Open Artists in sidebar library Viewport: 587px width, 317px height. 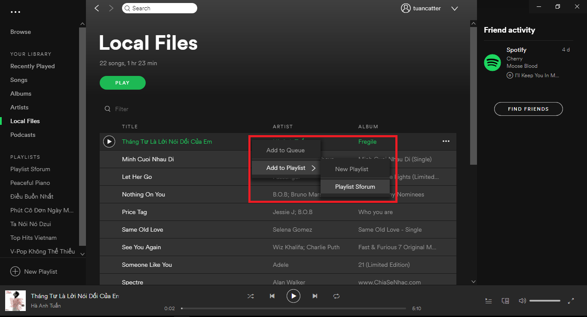point(19,107)
